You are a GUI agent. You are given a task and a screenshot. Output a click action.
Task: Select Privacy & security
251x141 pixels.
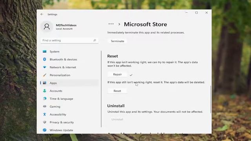62,122
